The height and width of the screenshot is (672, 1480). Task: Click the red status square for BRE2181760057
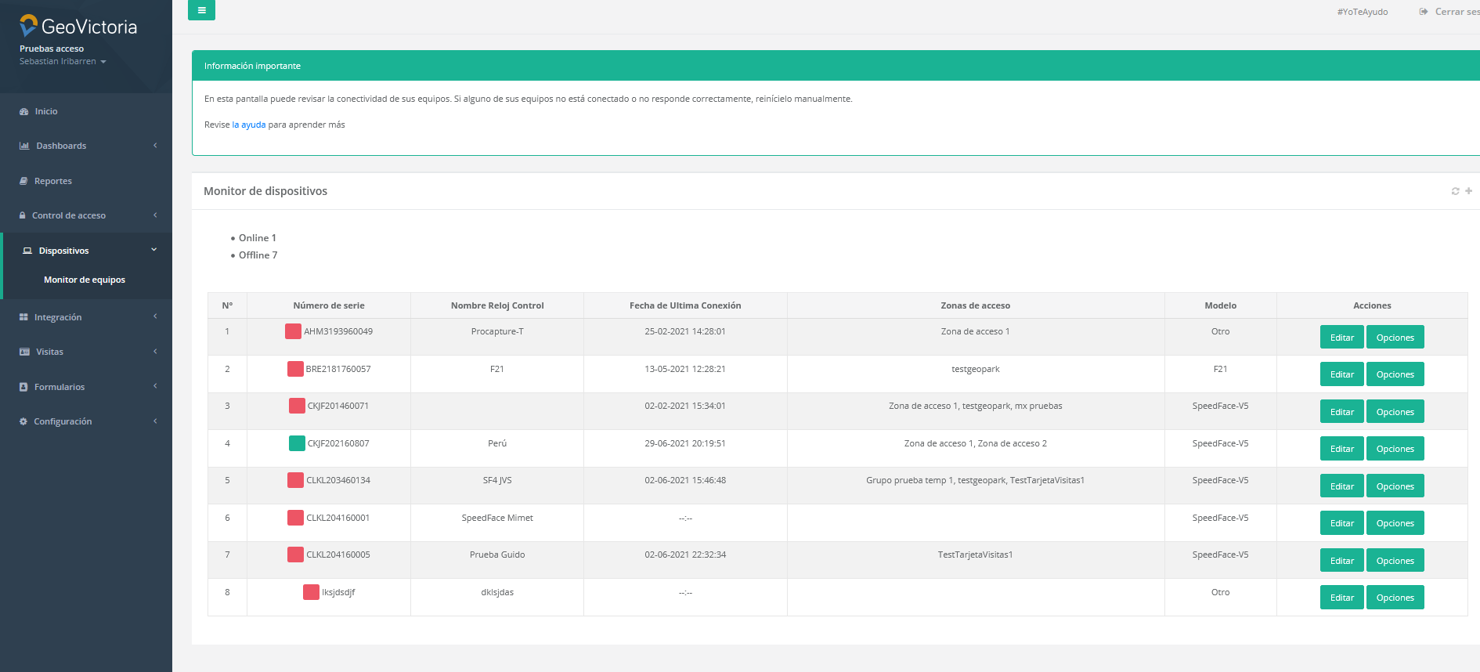point(295,369)
